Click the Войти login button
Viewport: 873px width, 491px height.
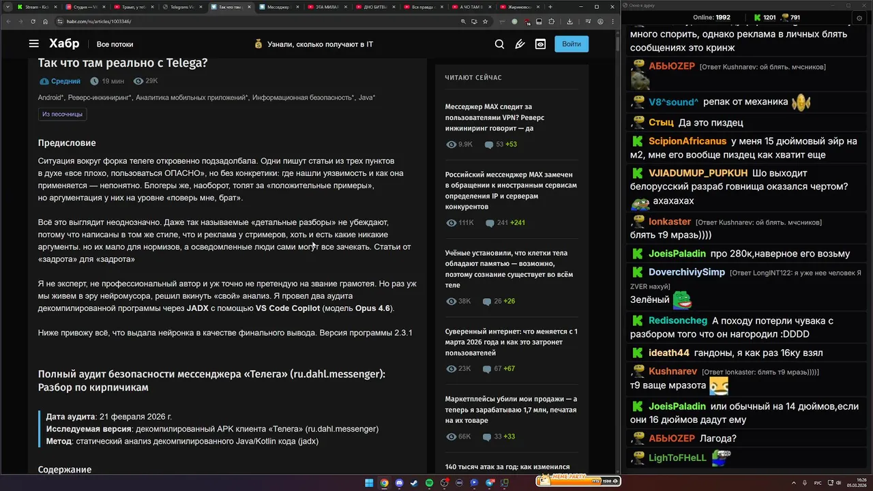tap(572, 44)
